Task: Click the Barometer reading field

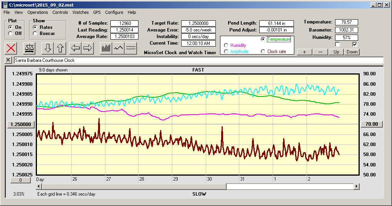Action: (x=347, y=30)
